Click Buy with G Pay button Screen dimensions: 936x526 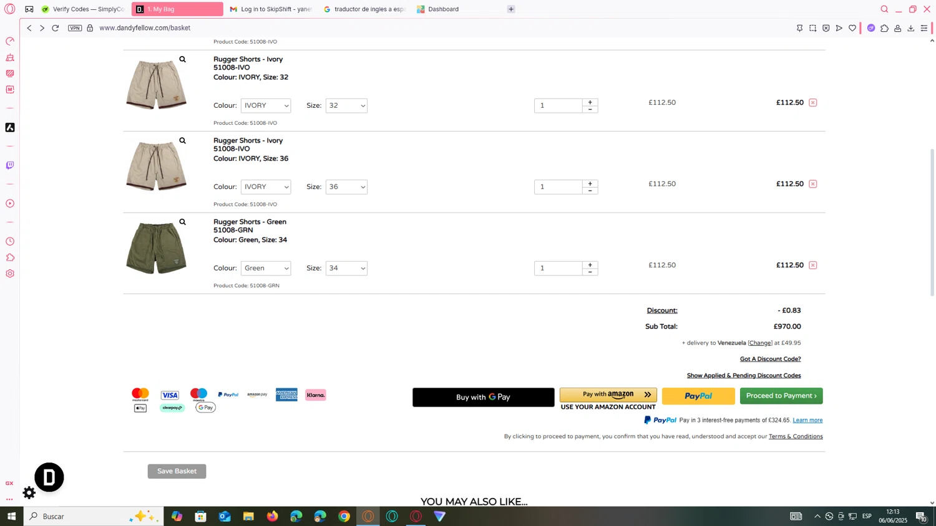click(483, 397)
